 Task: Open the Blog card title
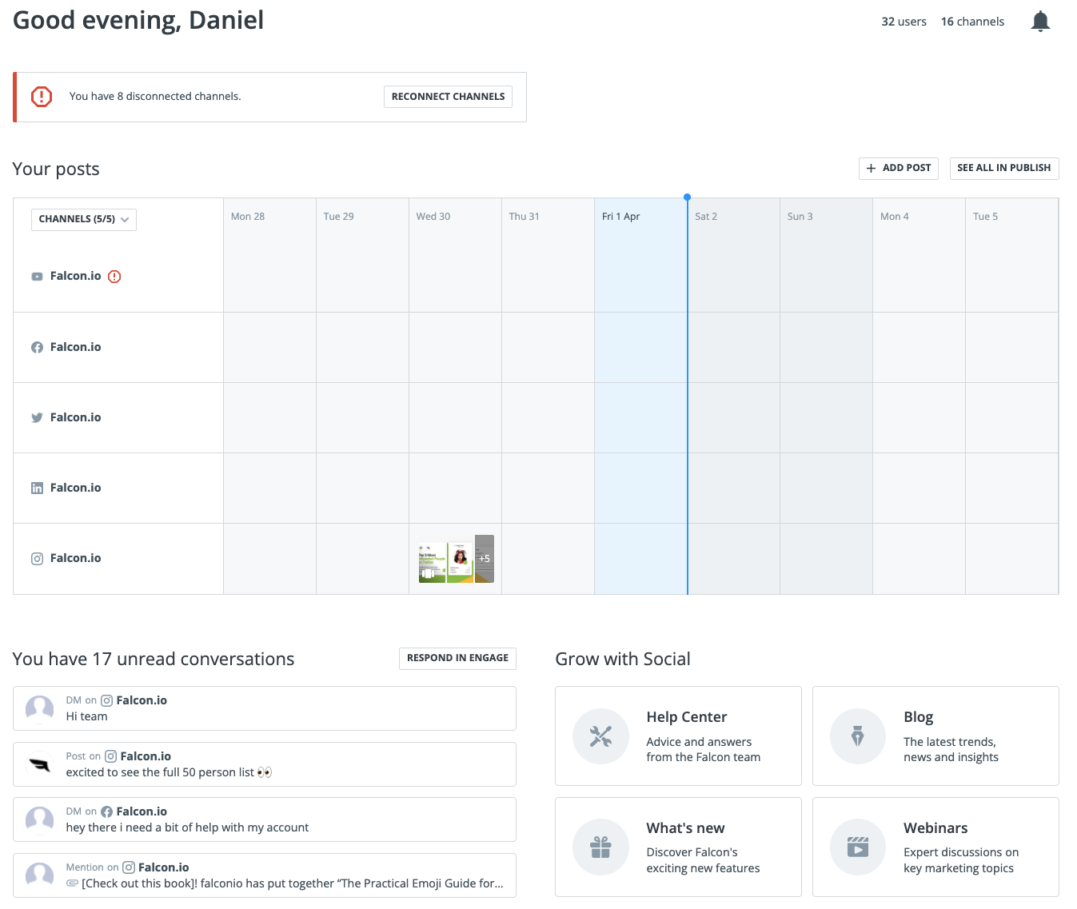(x=919, y=717)
